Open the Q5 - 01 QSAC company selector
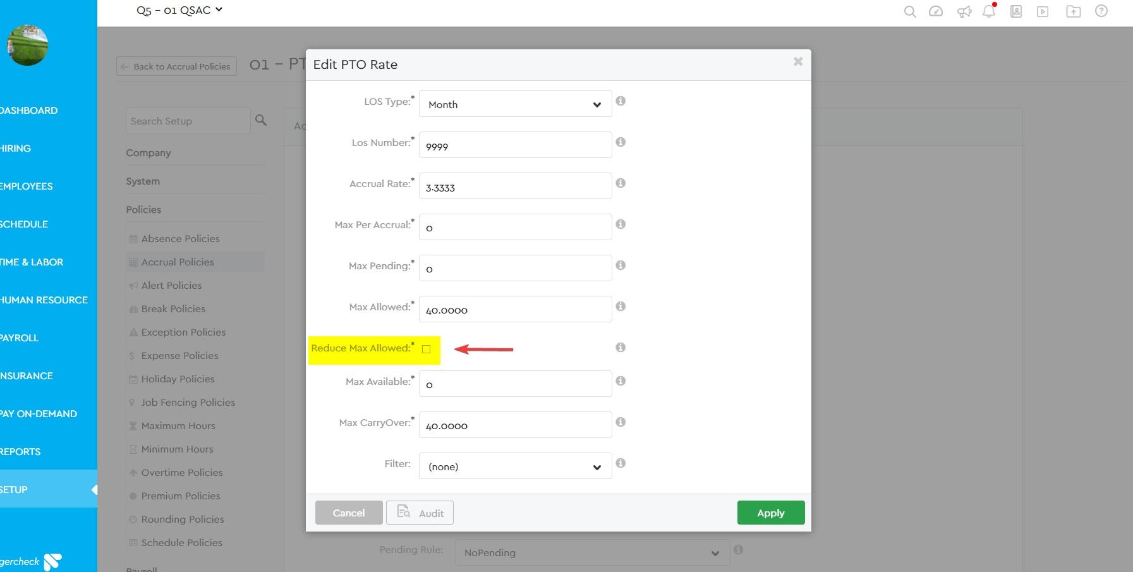Screen dimensions: 1133x572 point(179,10)
